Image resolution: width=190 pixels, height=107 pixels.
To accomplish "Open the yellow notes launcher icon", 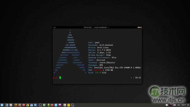I will coord(69,105).
